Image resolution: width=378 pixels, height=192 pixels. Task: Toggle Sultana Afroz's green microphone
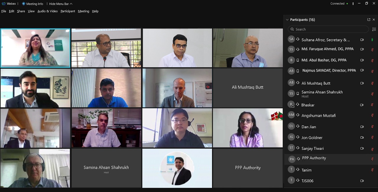pyautogui.click(x=372, y=40)
